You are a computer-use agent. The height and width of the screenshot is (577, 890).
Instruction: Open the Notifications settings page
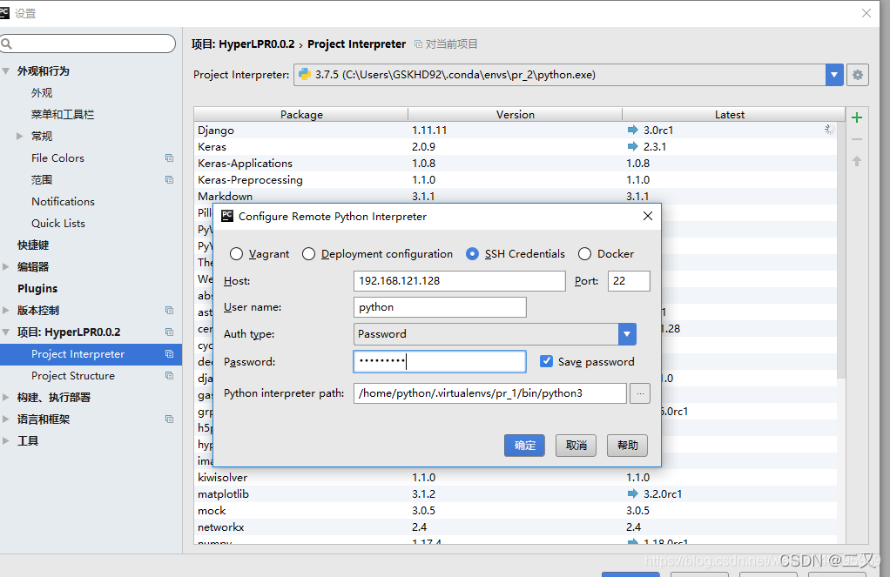(63, 201)
